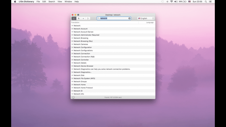Select Network ID entry
This screenshot has width=226, height=127.
(78, 91)
